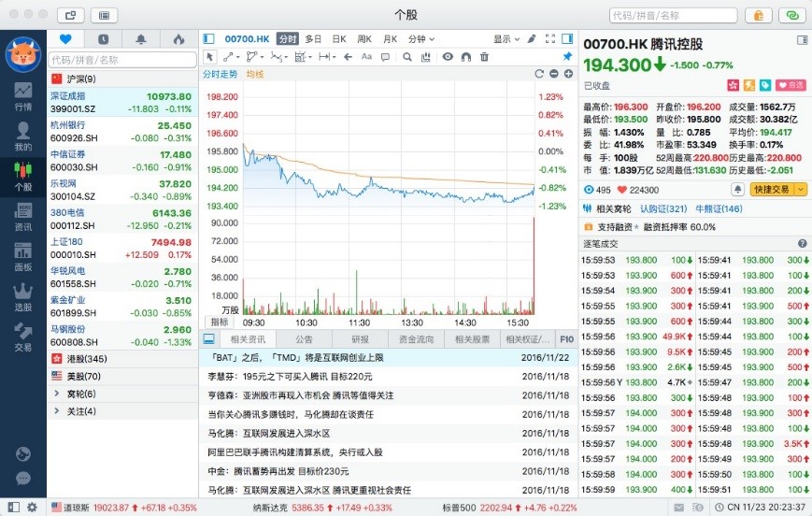
Task: Open the 交易 trading section in the sidebar
Action: 22,337
